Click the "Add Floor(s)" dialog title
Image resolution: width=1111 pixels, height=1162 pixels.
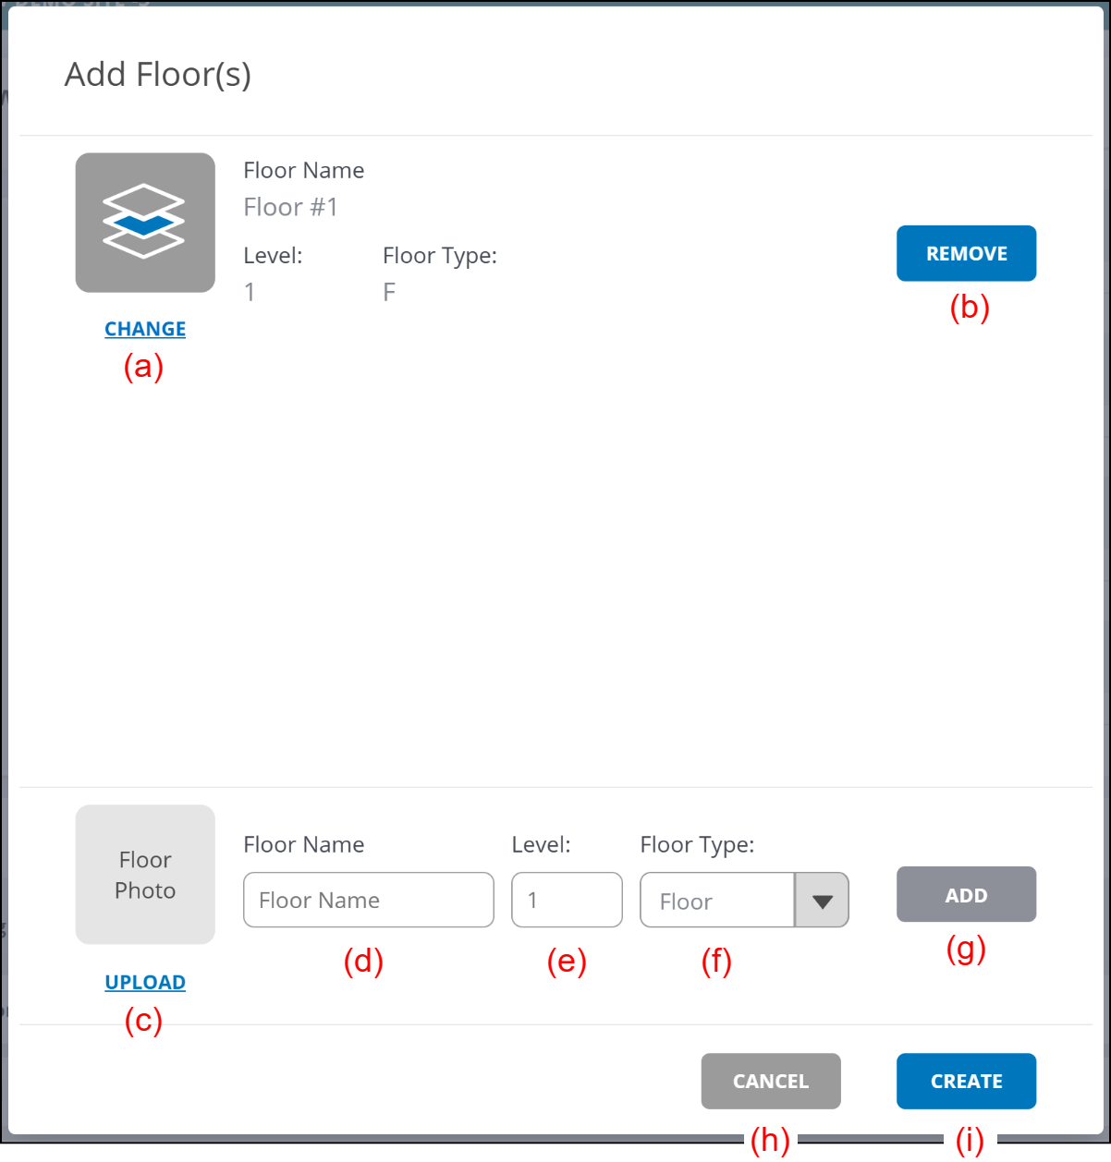[158, 75]
